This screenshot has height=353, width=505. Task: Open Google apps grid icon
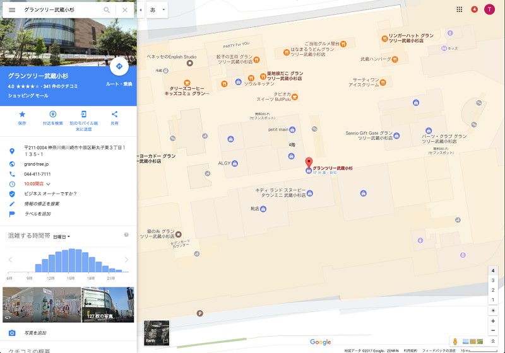tap(460, 9)
